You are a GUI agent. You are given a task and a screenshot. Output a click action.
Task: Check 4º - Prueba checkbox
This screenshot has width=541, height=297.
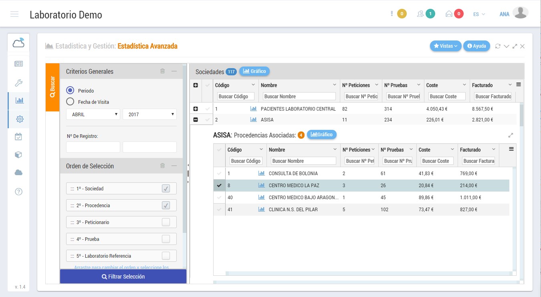(x=166, y=239)
